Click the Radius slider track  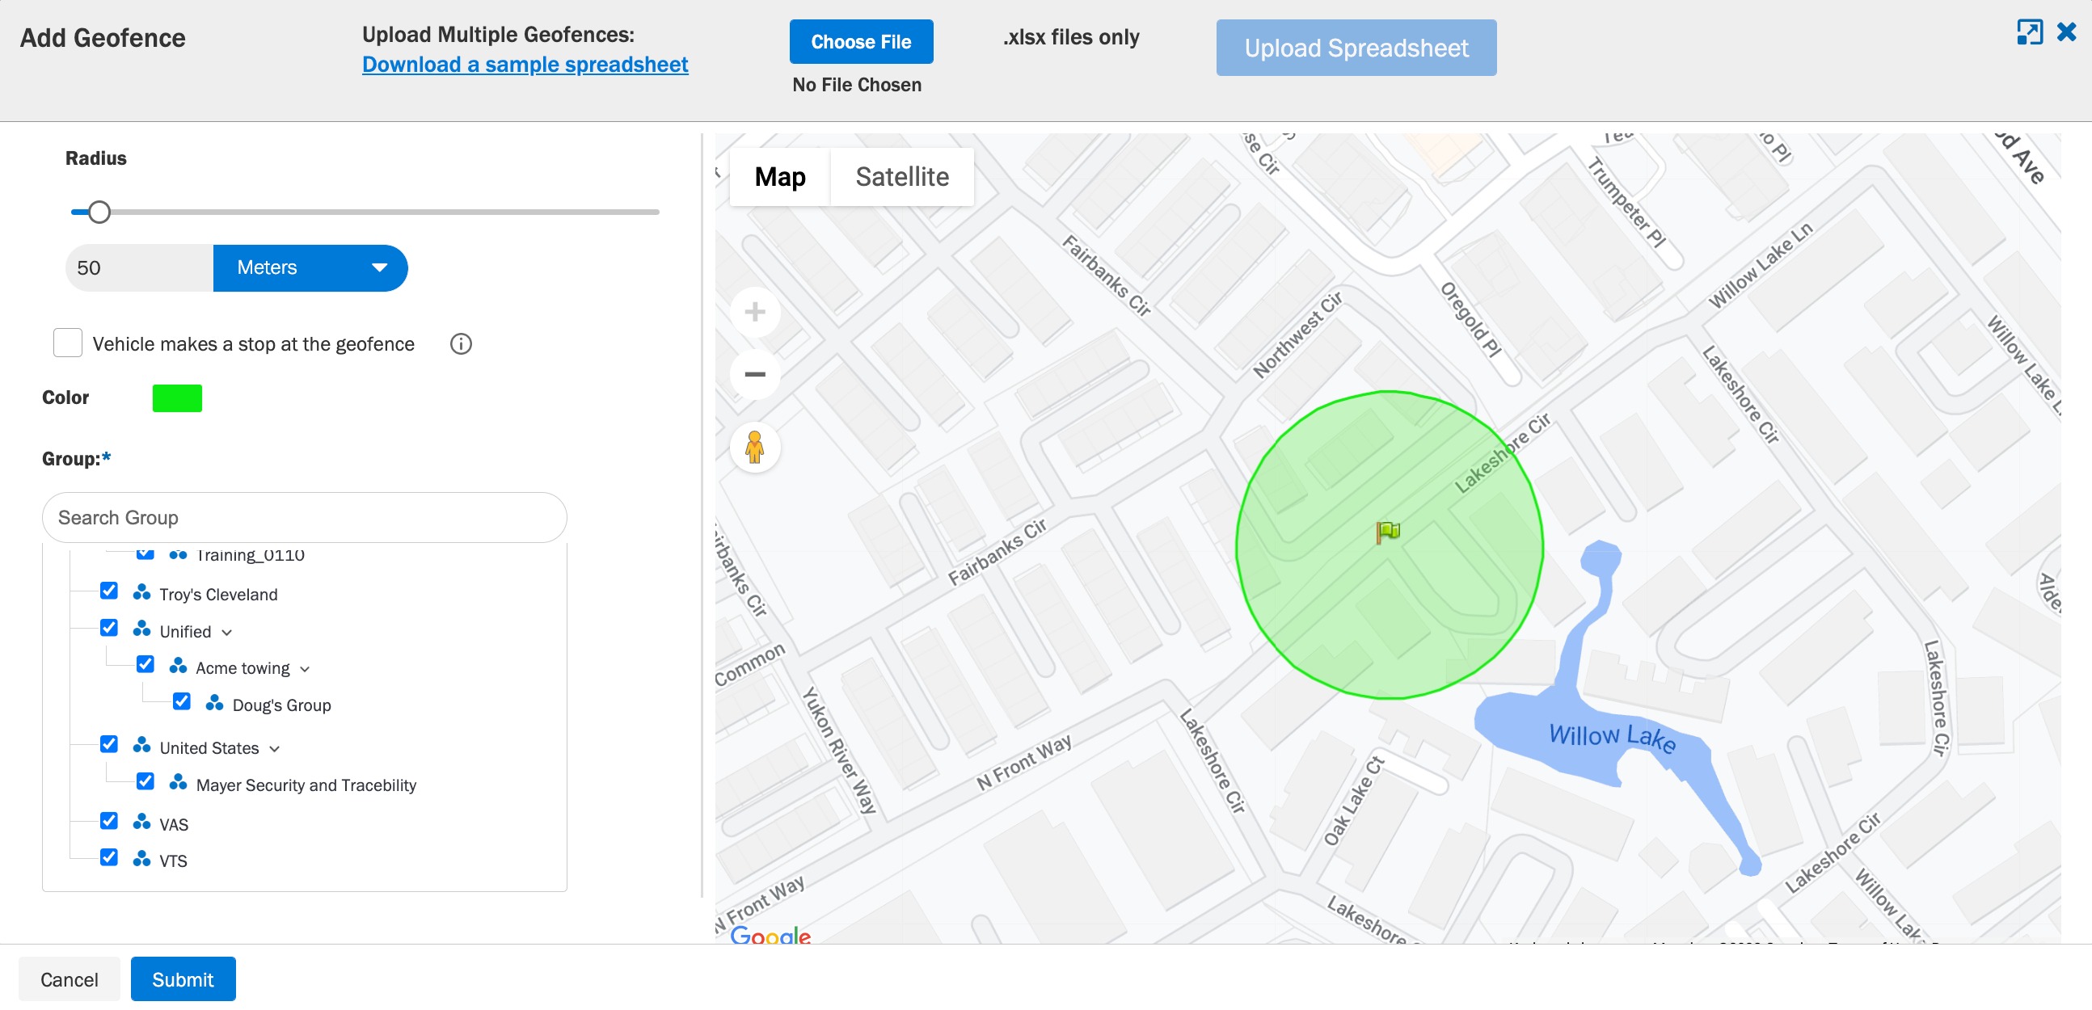pos(365,213)
